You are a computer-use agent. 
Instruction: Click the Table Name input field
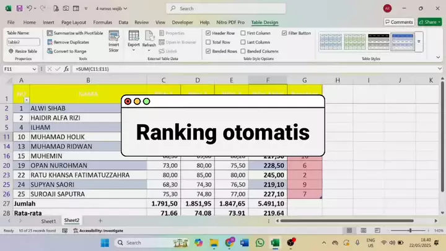pos(22,42)
